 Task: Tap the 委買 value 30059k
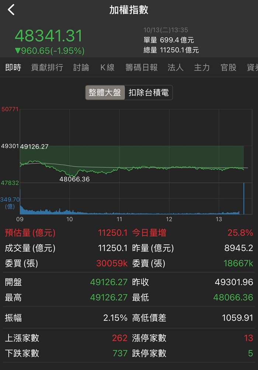(x=112, y=263)
